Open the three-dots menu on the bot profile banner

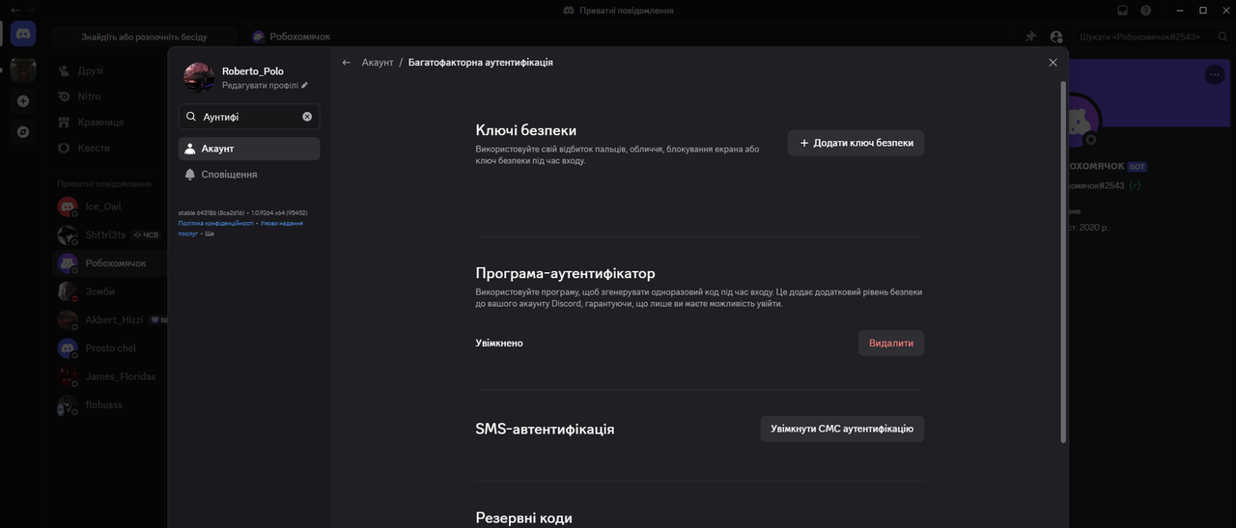click(x=1214, y=74)
